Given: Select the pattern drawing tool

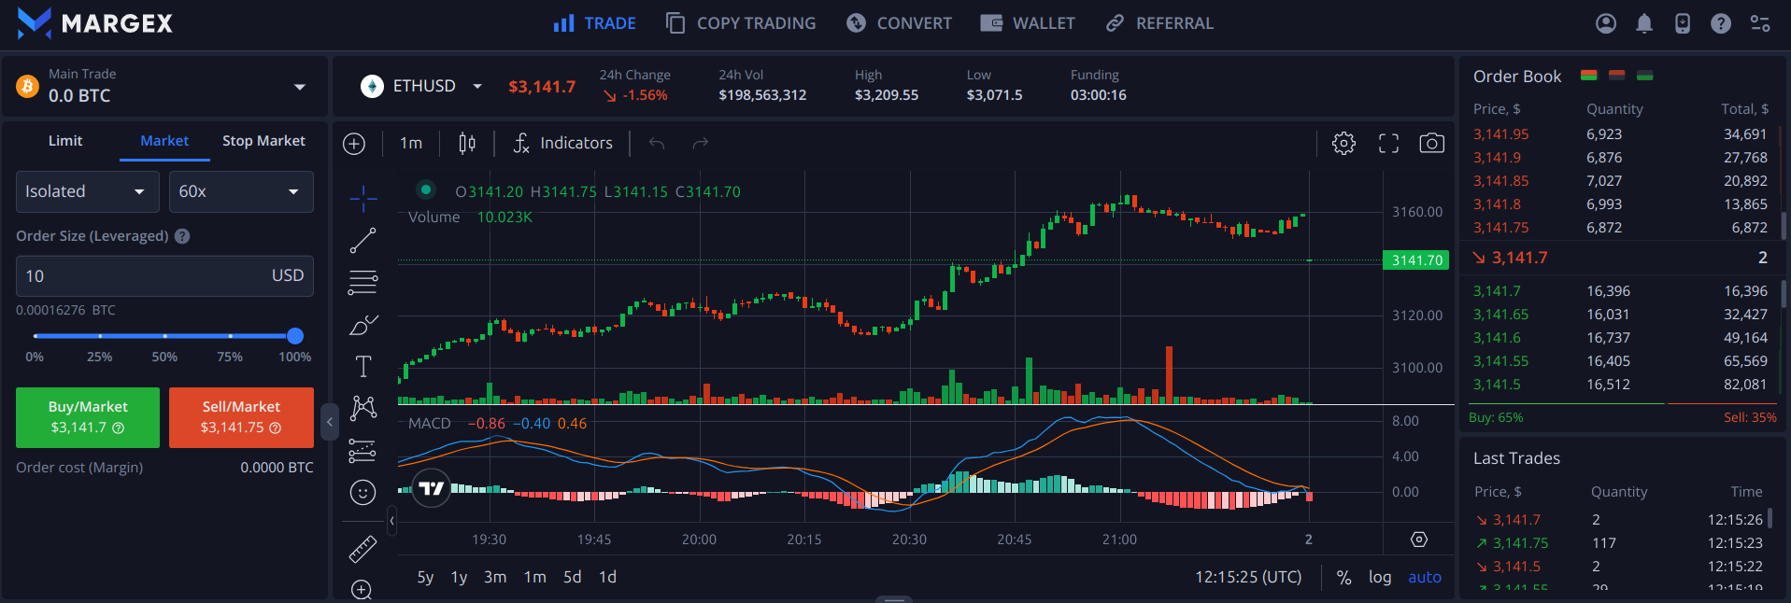Looking at the screenshot, I should click(363, 408).
